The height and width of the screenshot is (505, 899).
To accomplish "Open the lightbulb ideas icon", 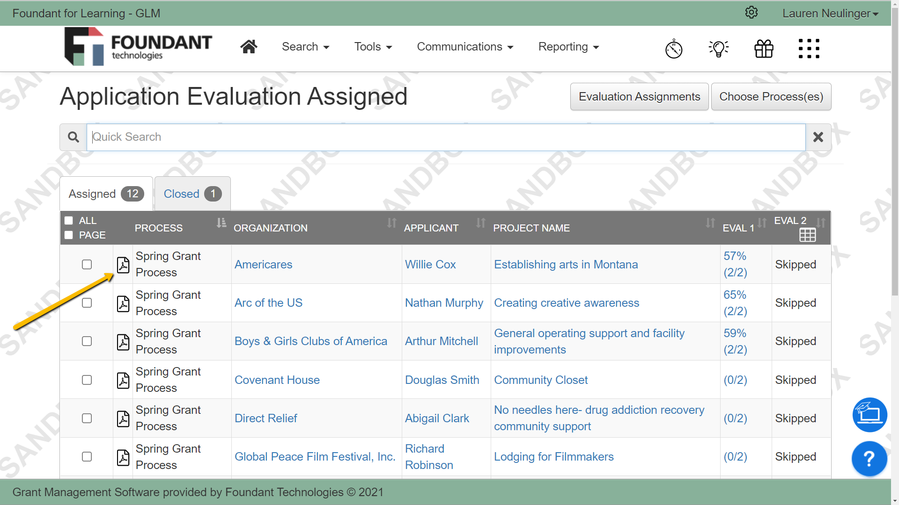I will pos(719,49).
